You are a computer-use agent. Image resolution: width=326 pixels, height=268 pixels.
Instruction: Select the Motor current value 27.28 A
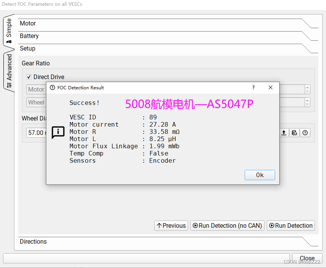click(x=162, y=124)
